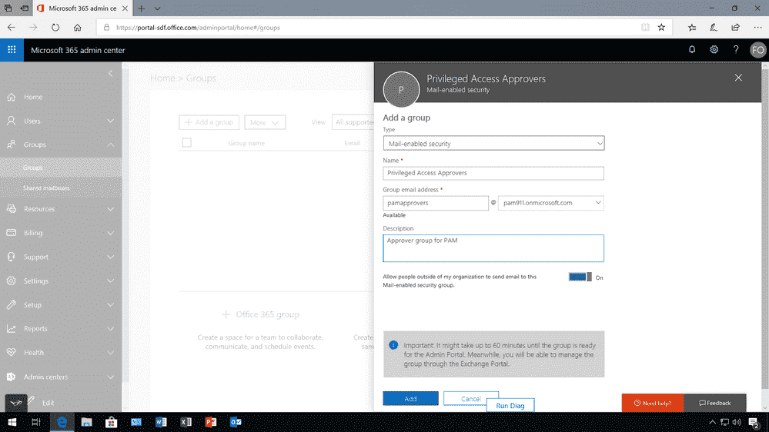This screenshot has height=432, width=769.
Task: Open notifications bell icon
Action: click(692, 49)
